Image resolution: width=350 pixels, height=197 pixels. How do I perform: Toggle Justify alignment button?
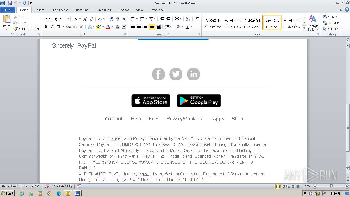coord(152,27)
